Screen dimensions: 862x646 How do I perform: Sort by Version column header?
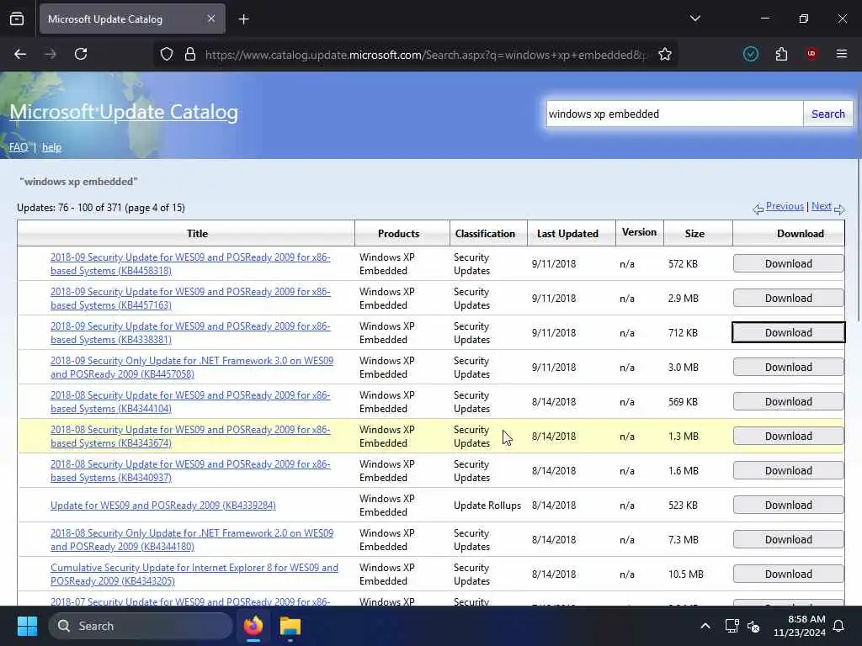click(x=639, y=232)
